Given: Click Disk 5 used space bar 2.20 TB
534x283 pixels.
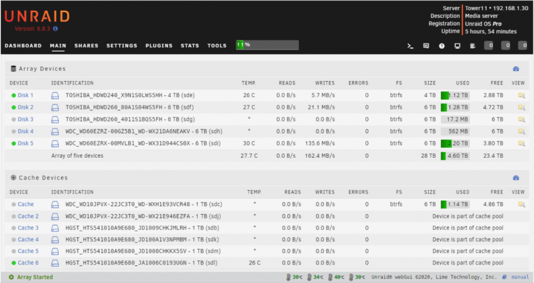Looking at the screenshot, I should 455,143.
